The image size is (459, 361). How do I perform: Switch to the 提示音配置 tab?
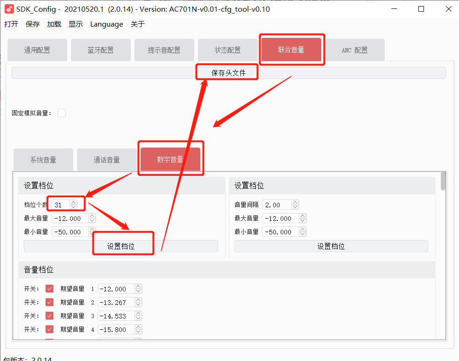164,50
